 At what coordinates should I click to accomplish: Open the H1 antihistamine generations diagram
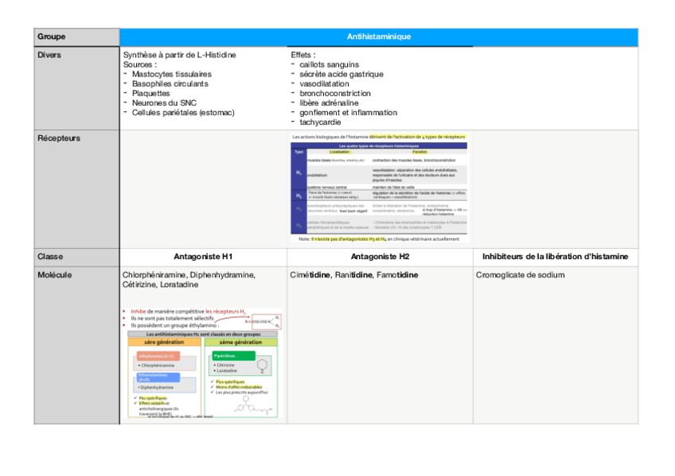[x=202, y=363]
